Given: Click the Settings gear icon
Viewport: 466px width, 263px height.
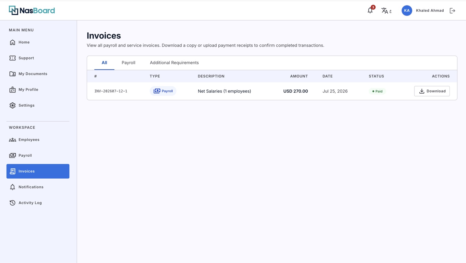Looking at the screenshot, I should (12, 105).
